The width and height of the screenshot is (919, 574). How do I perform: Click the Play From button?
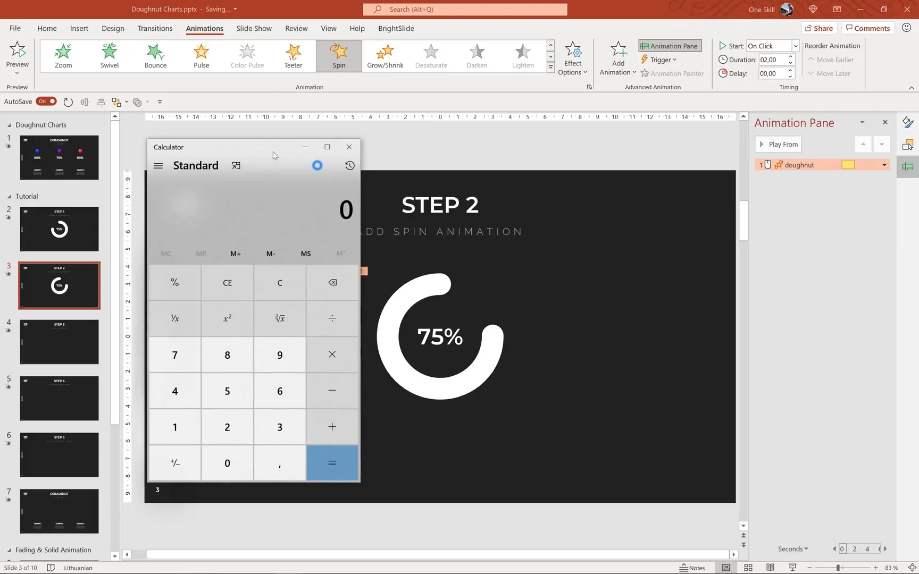pyautogui.click(x=778, y=144)
